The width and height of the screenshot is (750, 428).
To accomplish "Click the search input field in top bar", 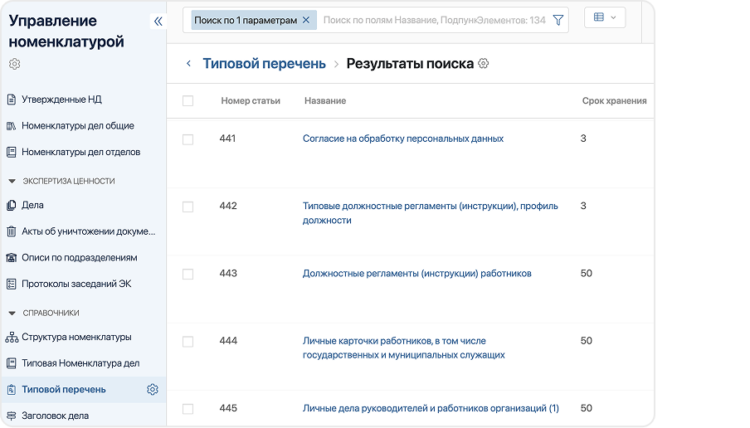I will pos(431,20).
